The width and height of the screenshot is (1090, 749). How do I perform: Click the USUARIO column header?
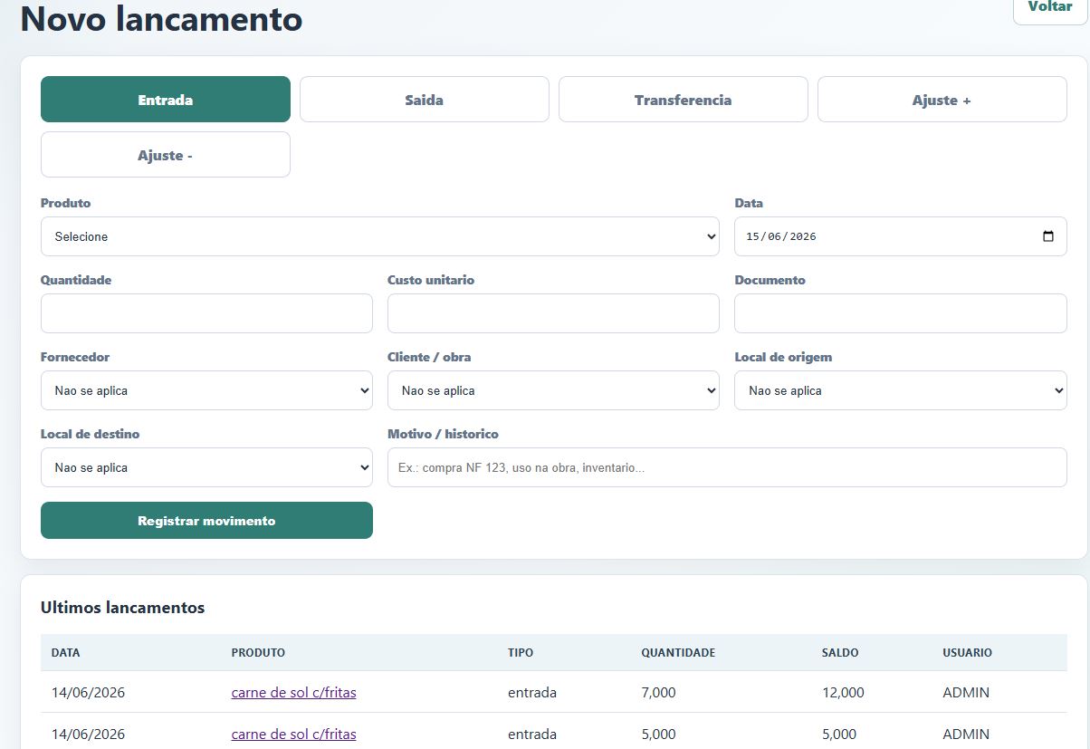point(967,652)
